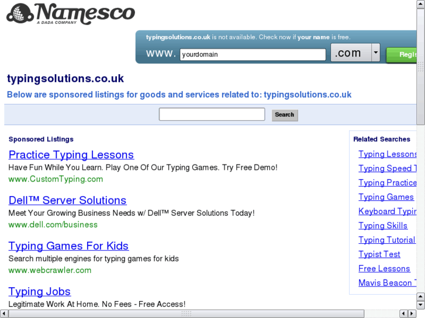Image resolution: width=425 pixels, height=318 pixels.
Task: Open the Practice Typing Lessons link
Action: 71,155
